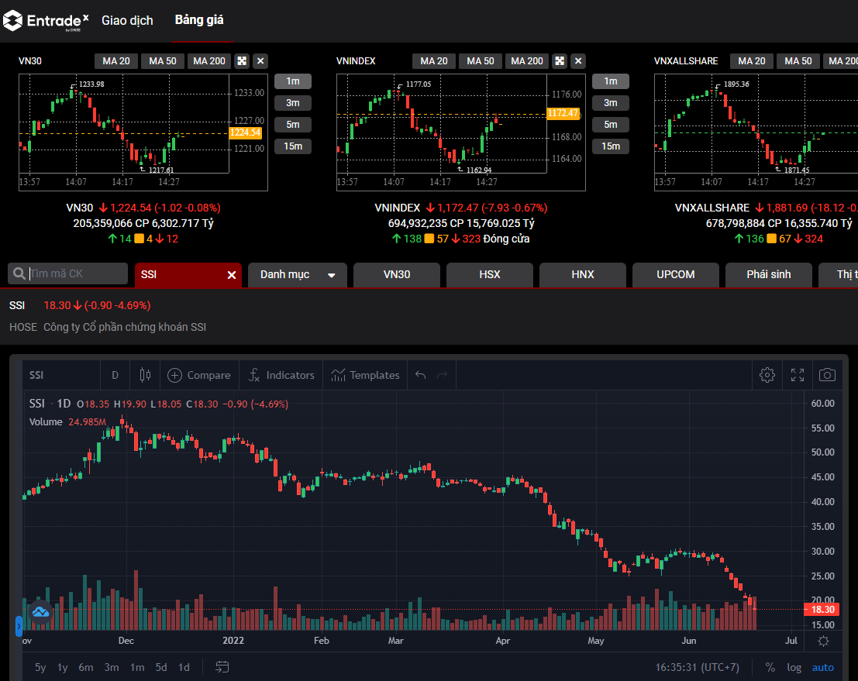Toggle MA 200 on VNINDEX chart
The width and height of the screenshot is (858, 681).
click(x=527, y=60)
